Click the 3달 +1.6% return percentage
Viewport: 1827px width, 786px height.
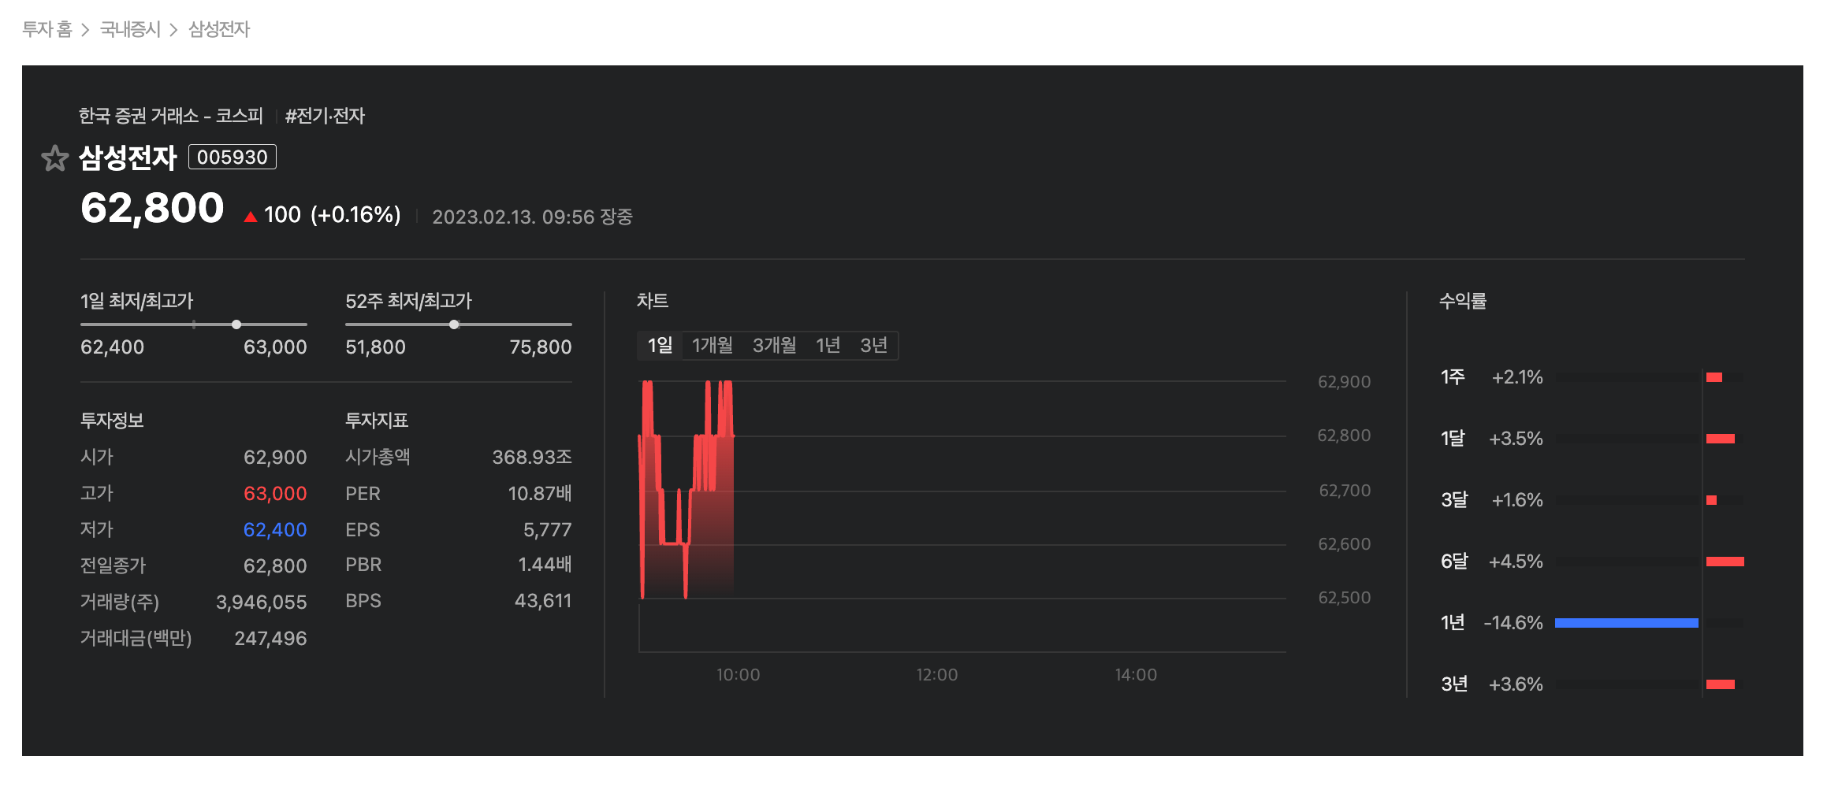pyautogui.click(x=1517, y=500)
